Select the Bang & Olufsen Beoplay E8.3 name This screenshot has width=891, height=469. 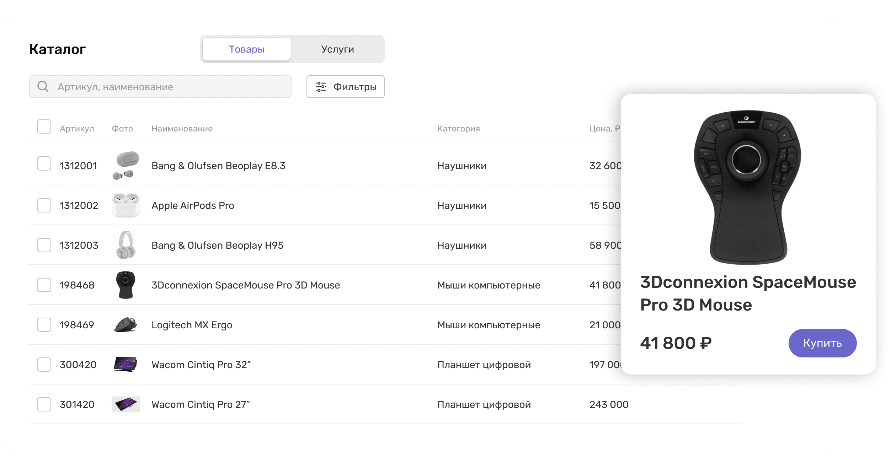tap(218, 166)
